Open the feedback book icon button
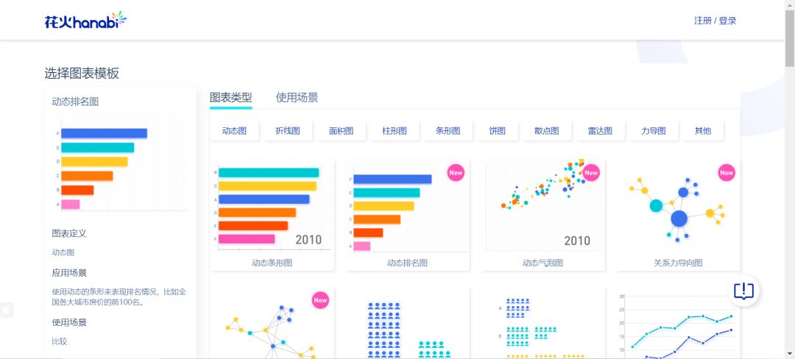The width and height of the screenshot is (795, 359). pos(743,291)
